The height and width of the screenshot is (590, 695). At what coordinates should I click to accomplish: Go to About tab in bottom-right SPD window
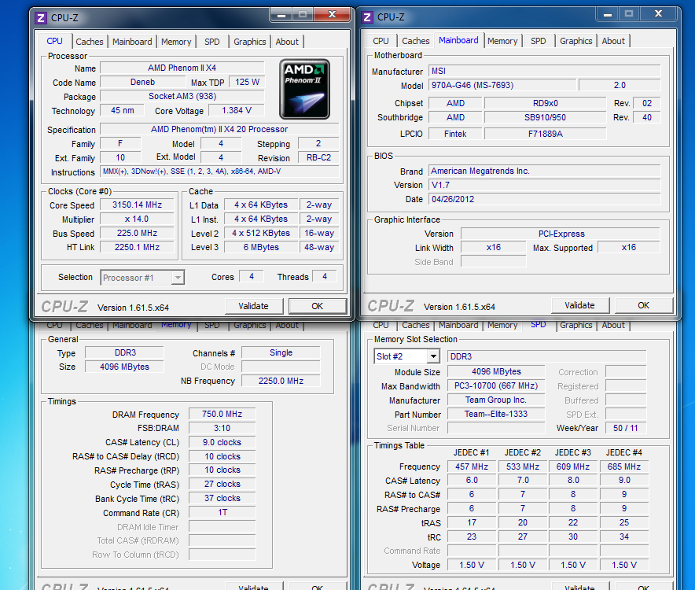coord(613,325)
